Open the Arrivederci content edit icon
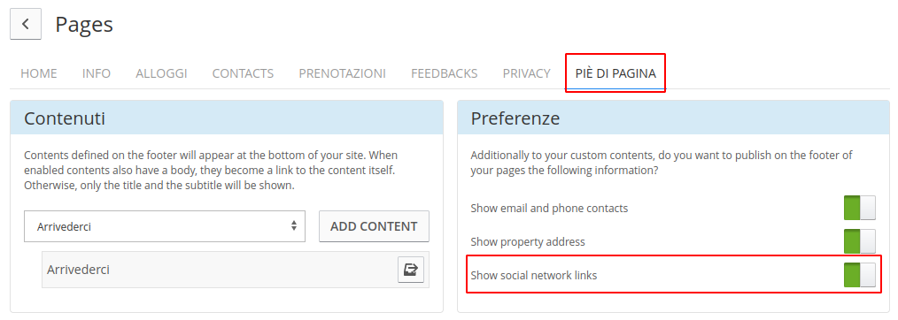Image resolution: width=898 pixels, height=320 pixels. click(411, 270)
